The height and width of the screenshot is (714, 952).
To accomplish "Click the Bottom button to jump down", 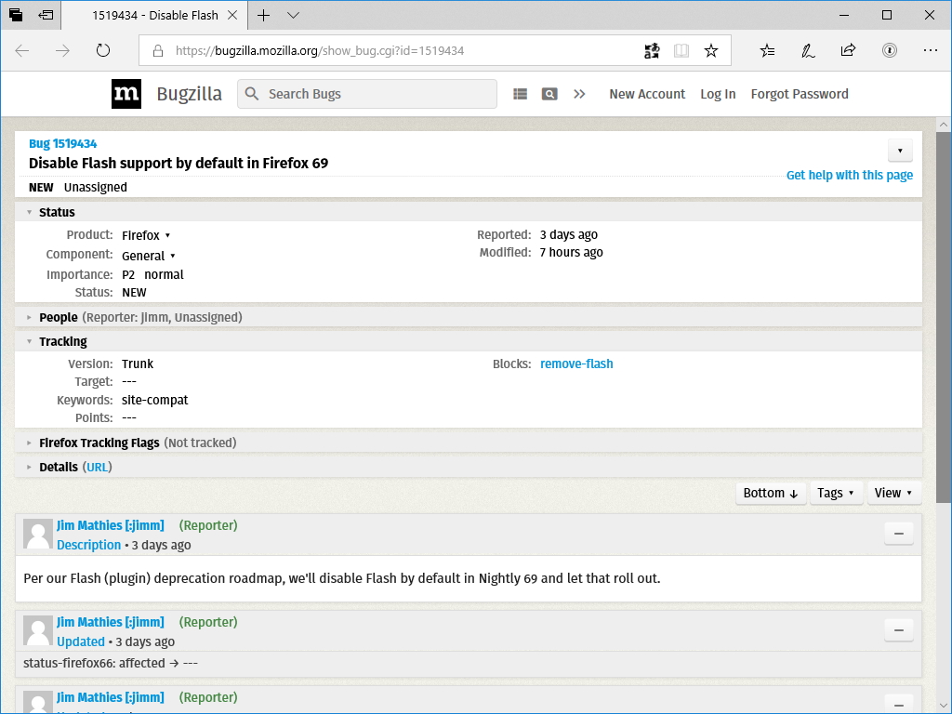I will (771, 493).
